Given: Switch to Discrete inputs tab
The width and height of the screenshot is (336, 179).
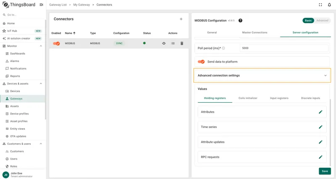Looking at the screenshot, I should [310, 98].
